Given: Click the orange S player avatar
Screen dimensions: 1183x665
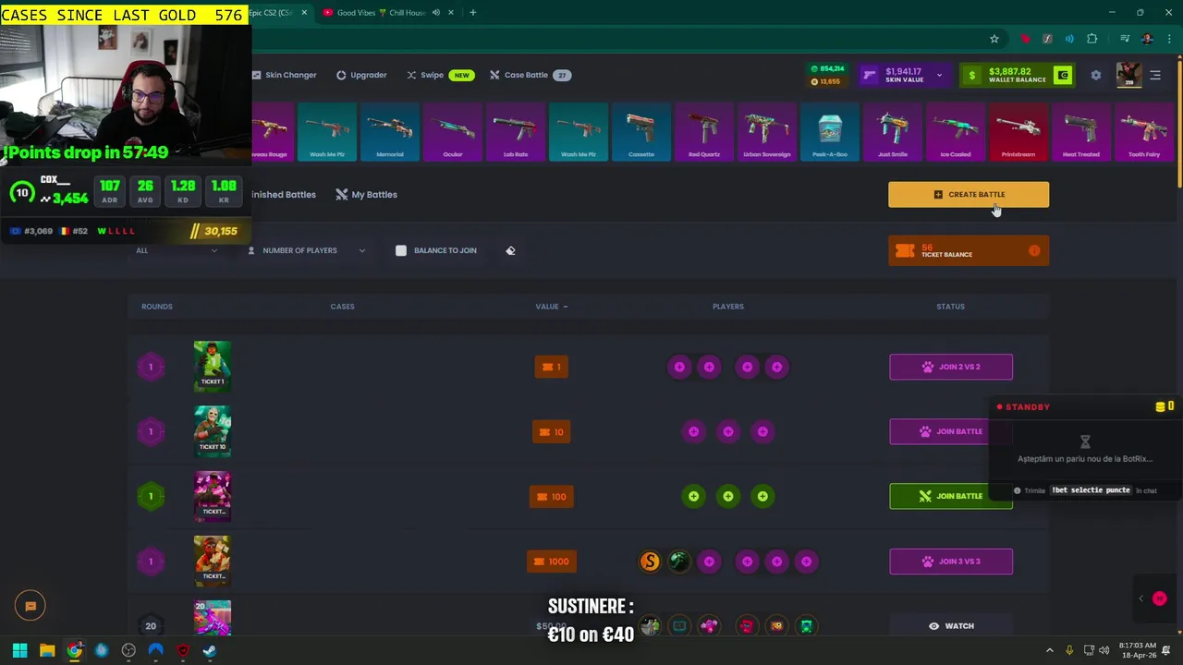Looking at the screenshot, I should tap(650, 561).
